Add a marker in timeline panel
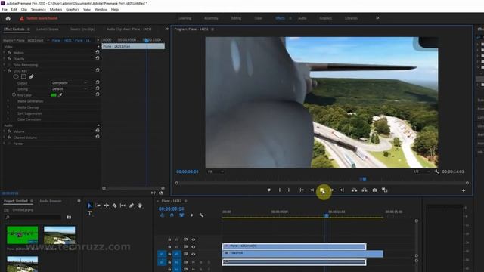This screenshot has width=484, height=272. click(x=191, y=215)
